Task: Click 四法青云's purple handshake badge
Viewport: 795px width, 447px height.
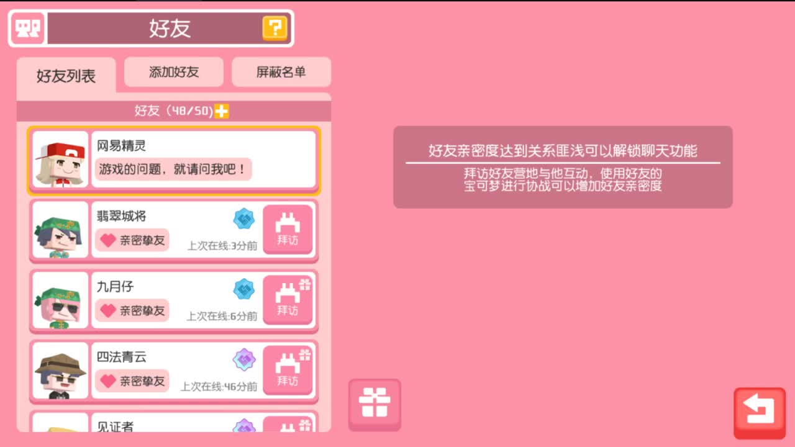Action: point(244,359)
